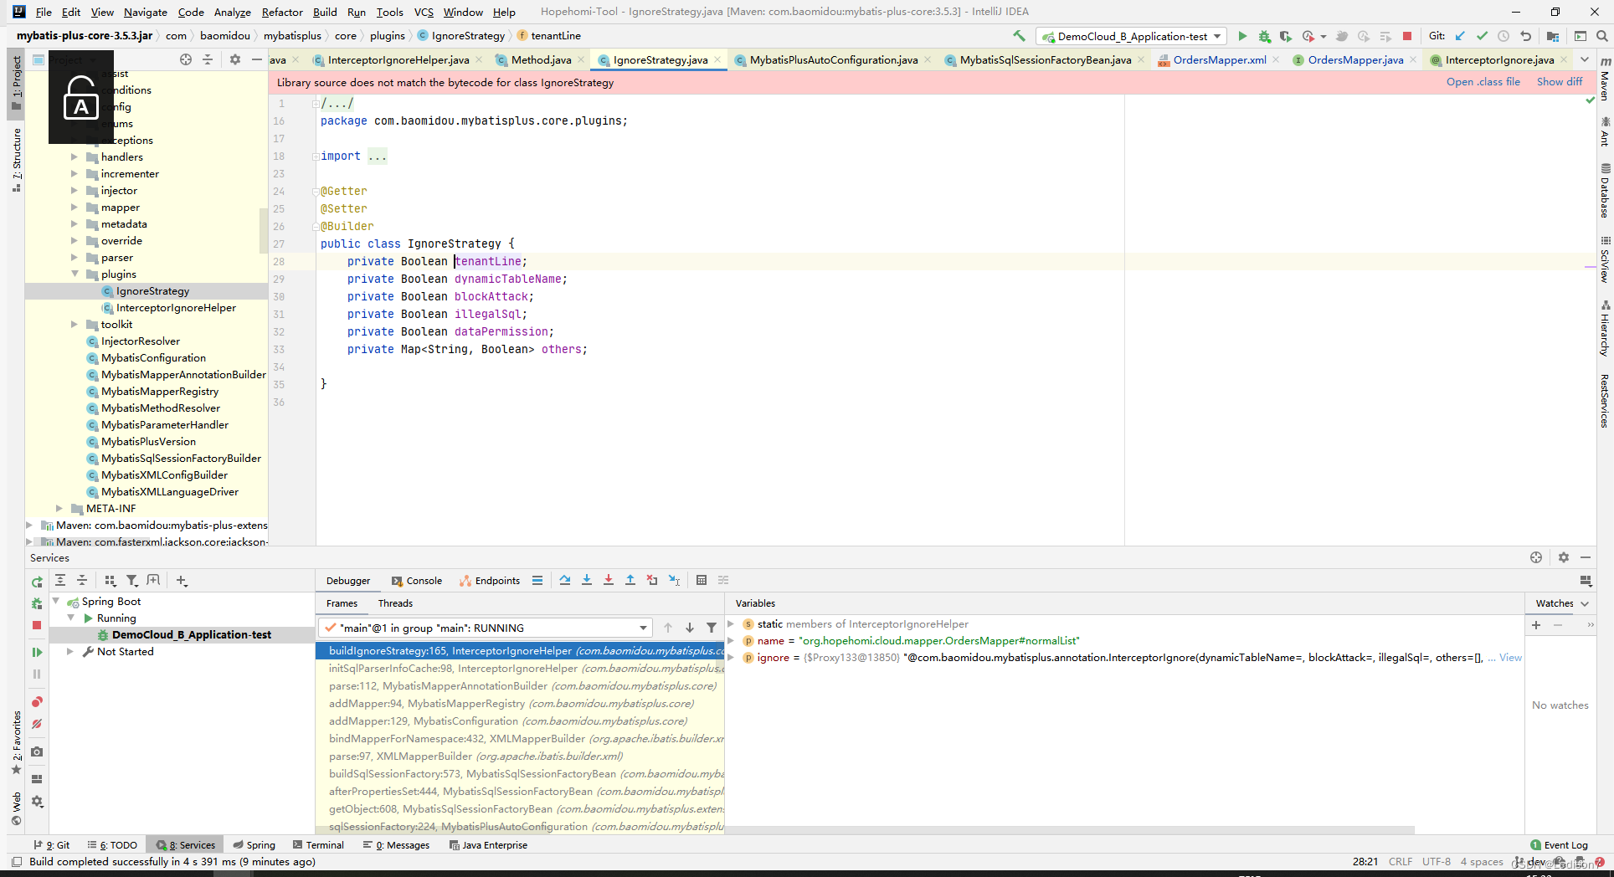Screen dimensions: 1614x877
Task: Toggle the Event Log tool window
Action: (1559, 845)
